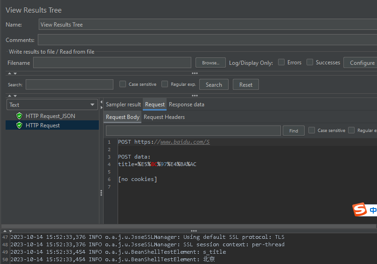The image size is (377, 264).
Task: Click log line 49 with s_title
Action: coord(119,252)
